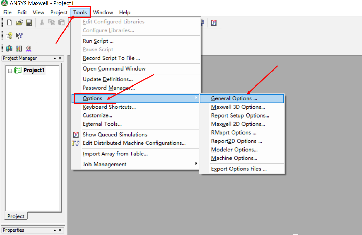Screen dimensions: 362x235
Task: Select the Project1 tree item label
Action: coord(34,70)
